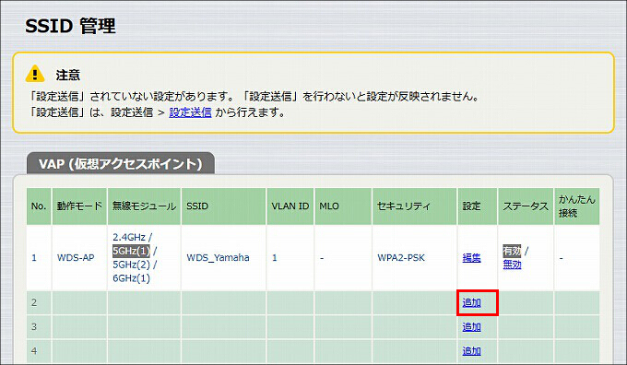Select the VAP (仮想アクセスポイント) tab
627x365 pixels.
(121, 163)
